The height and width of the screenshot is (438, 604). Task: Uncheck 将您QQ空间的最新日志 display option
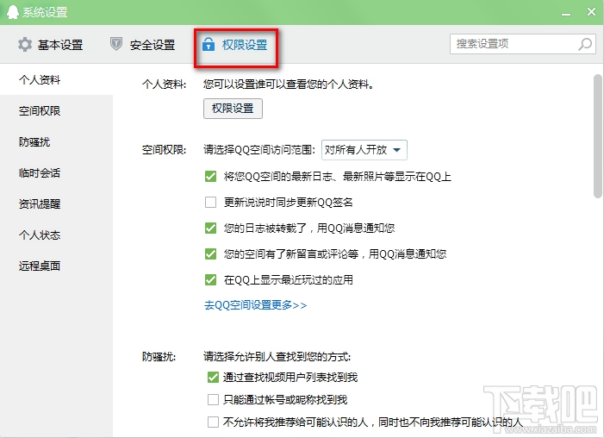click(x=210, y=177)
